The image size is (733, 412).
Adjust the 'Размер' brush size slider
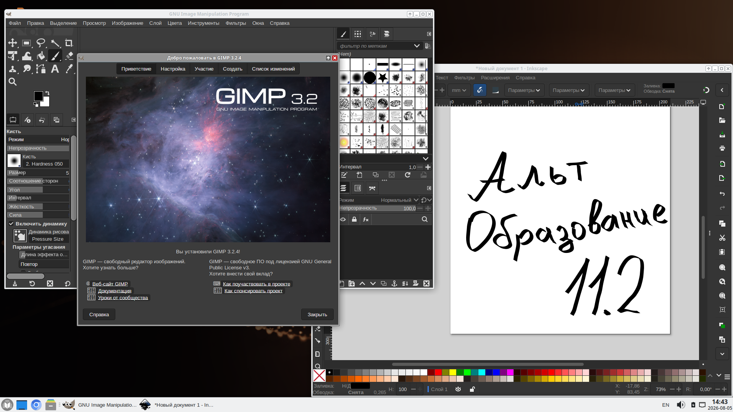[x=38, y=173]
